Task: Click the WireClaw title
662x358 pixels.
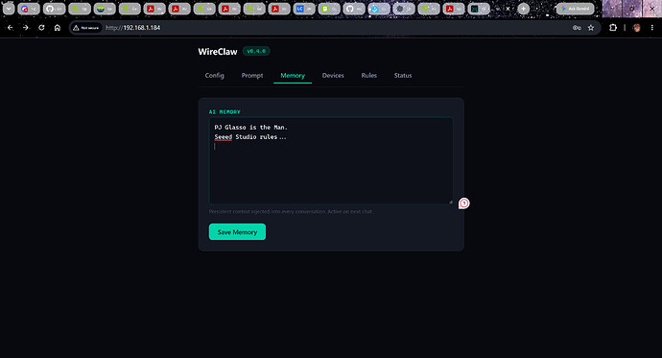Action: (x=218, y=52)
